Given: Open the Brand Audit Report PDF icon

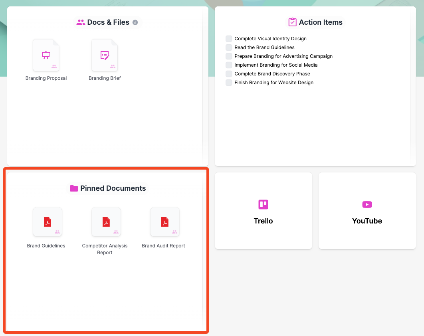Looking at the screenshot, I should click(165, 222).
